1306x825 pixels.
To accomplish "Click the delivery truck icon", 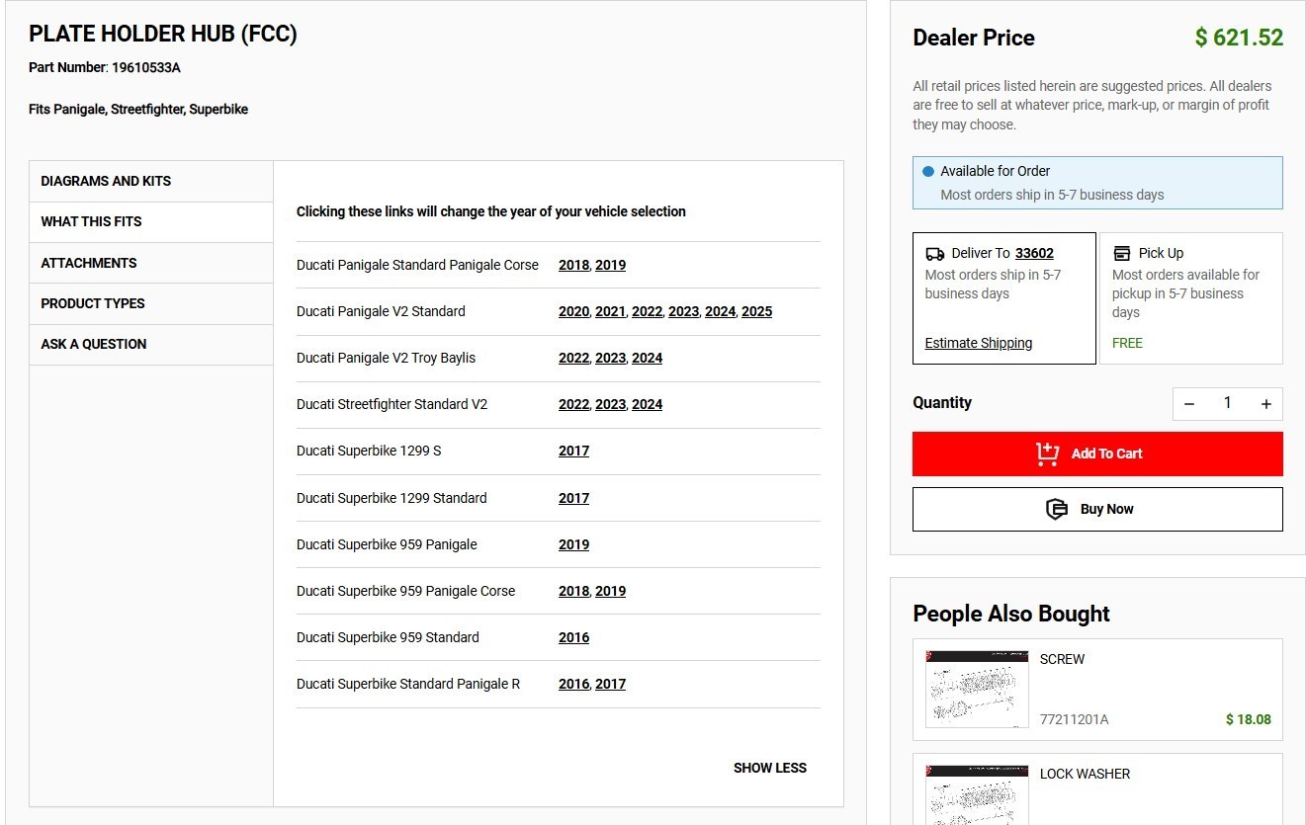I will [x=934, y=254].
